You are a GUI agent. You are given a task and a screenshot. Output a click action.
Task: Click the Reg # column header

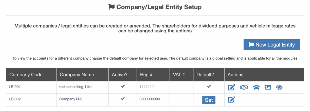pyautogui.click(x=146, y=75)
